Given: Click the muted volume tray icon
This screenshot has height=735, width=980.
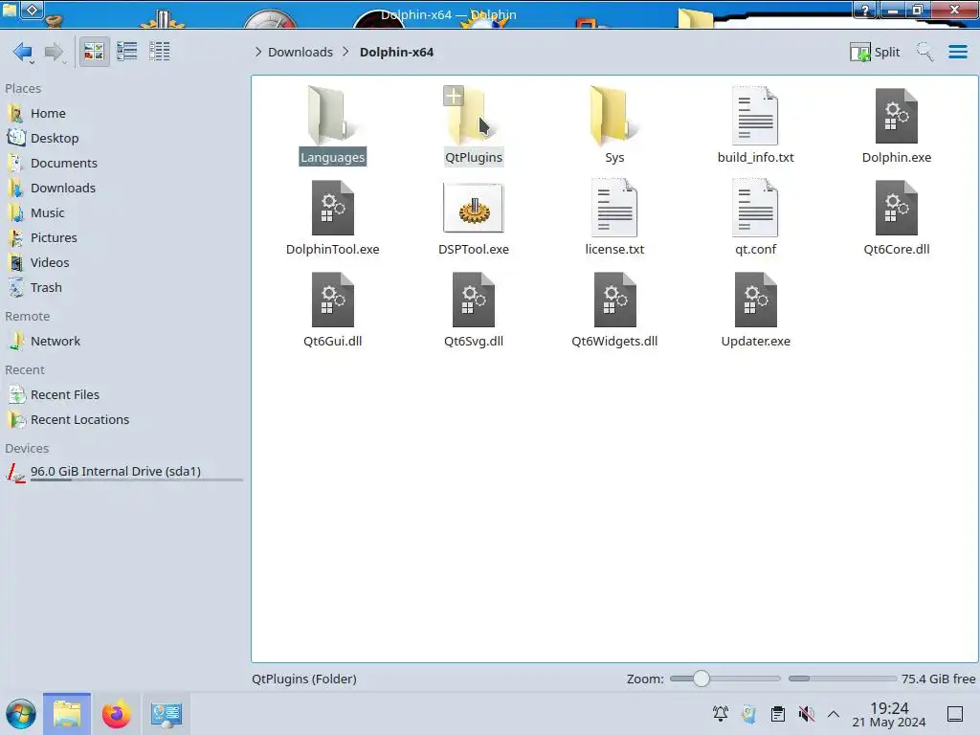Looking at the screenshot, I should [x=806, y=713].
